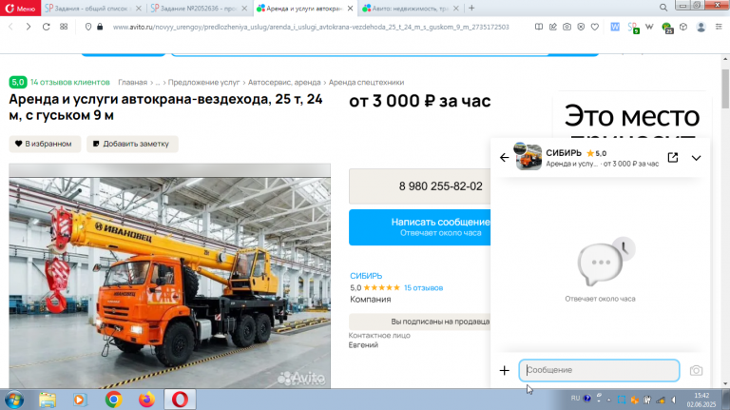The height and width of the screenshot is (410, 730).
Task: Open Opera easy setup sliders icon
Action: [x=719, y=27]
